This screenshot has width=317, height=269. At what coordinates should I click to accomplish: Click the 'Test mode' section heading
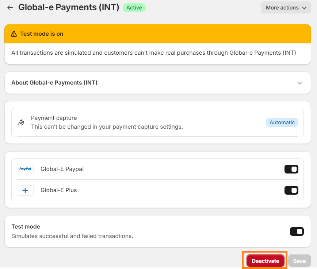(26, 227)
